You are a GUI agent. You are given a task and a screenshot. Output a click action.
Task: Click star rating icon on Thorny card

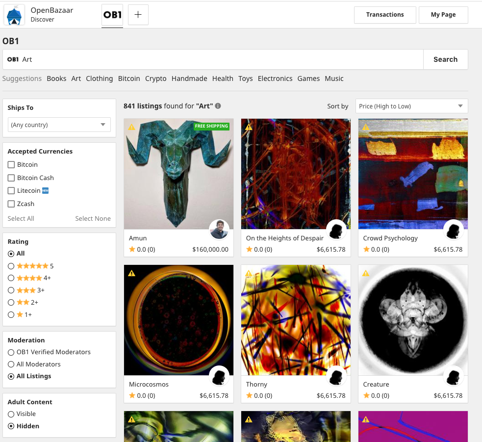249,395
